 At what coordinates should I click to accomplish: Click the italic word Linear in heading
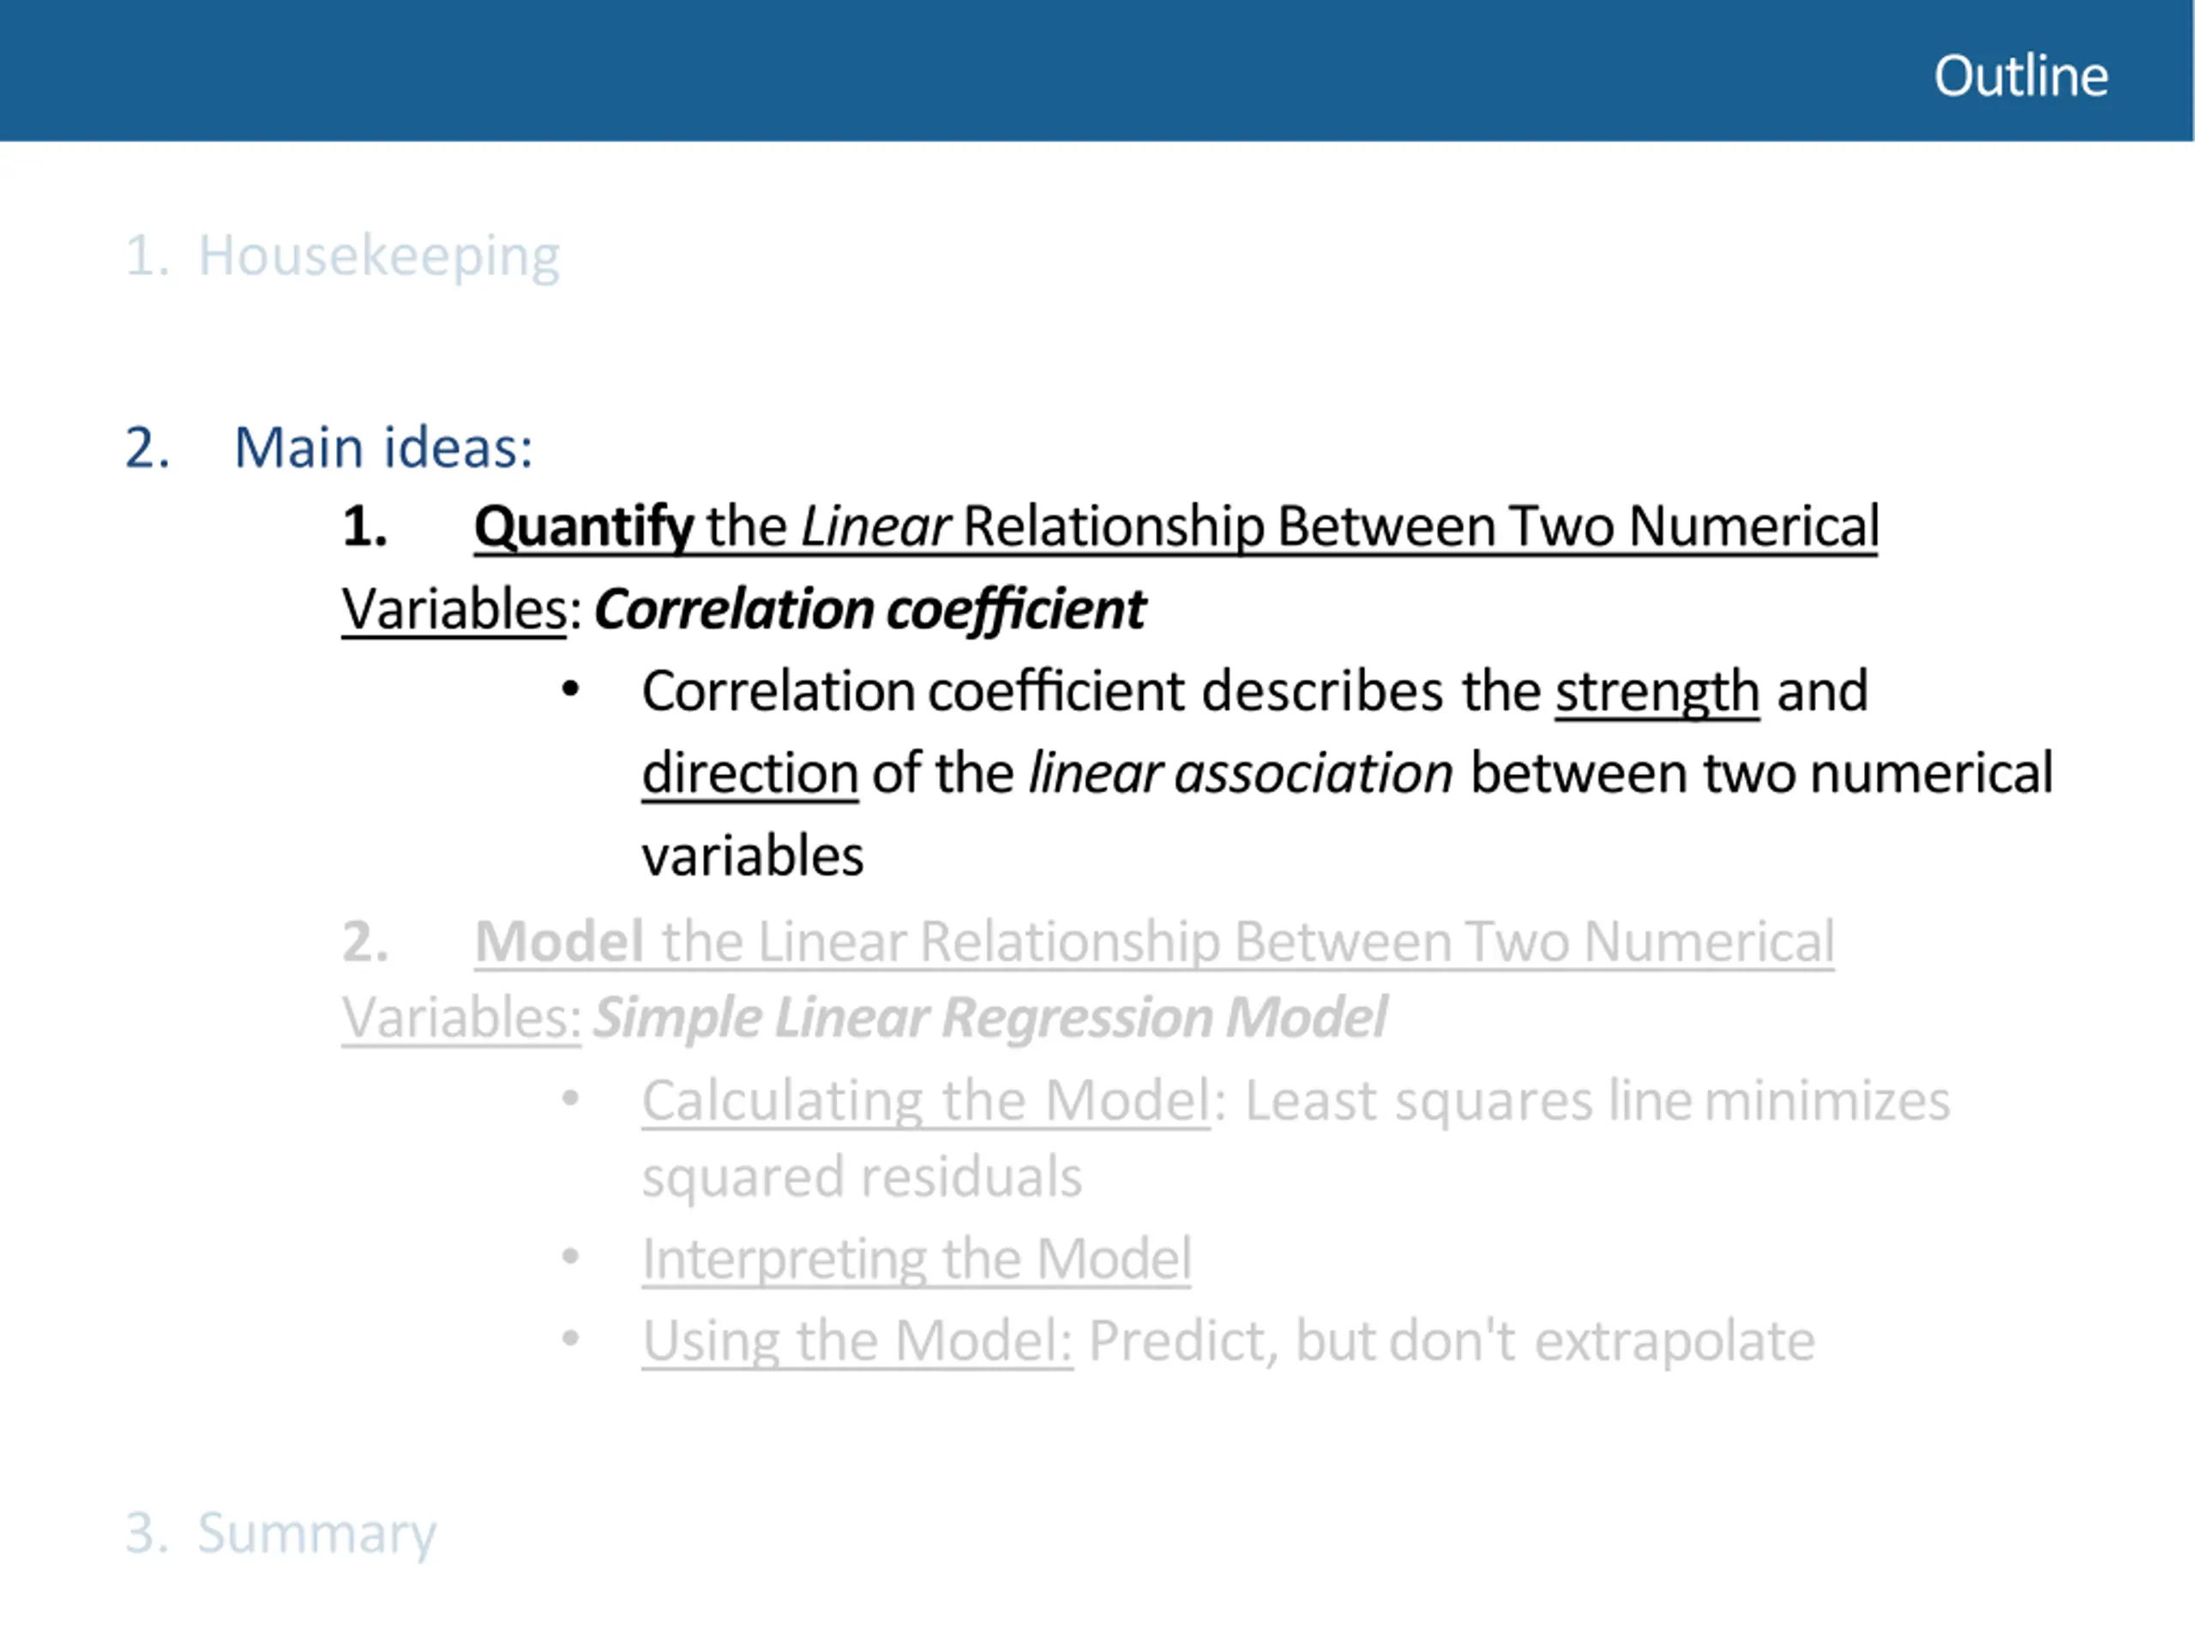[876, 526]
